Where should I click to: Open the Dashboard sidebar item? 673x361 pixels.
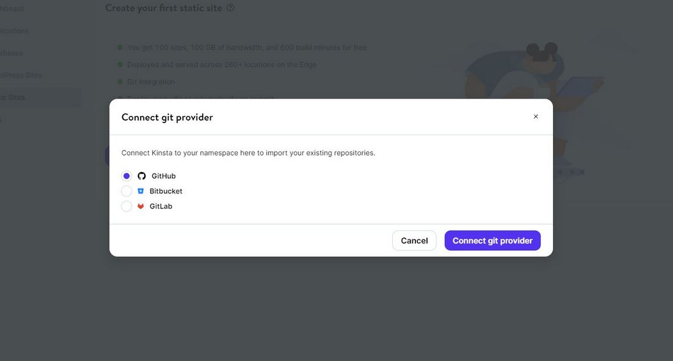tap(12, 9)
